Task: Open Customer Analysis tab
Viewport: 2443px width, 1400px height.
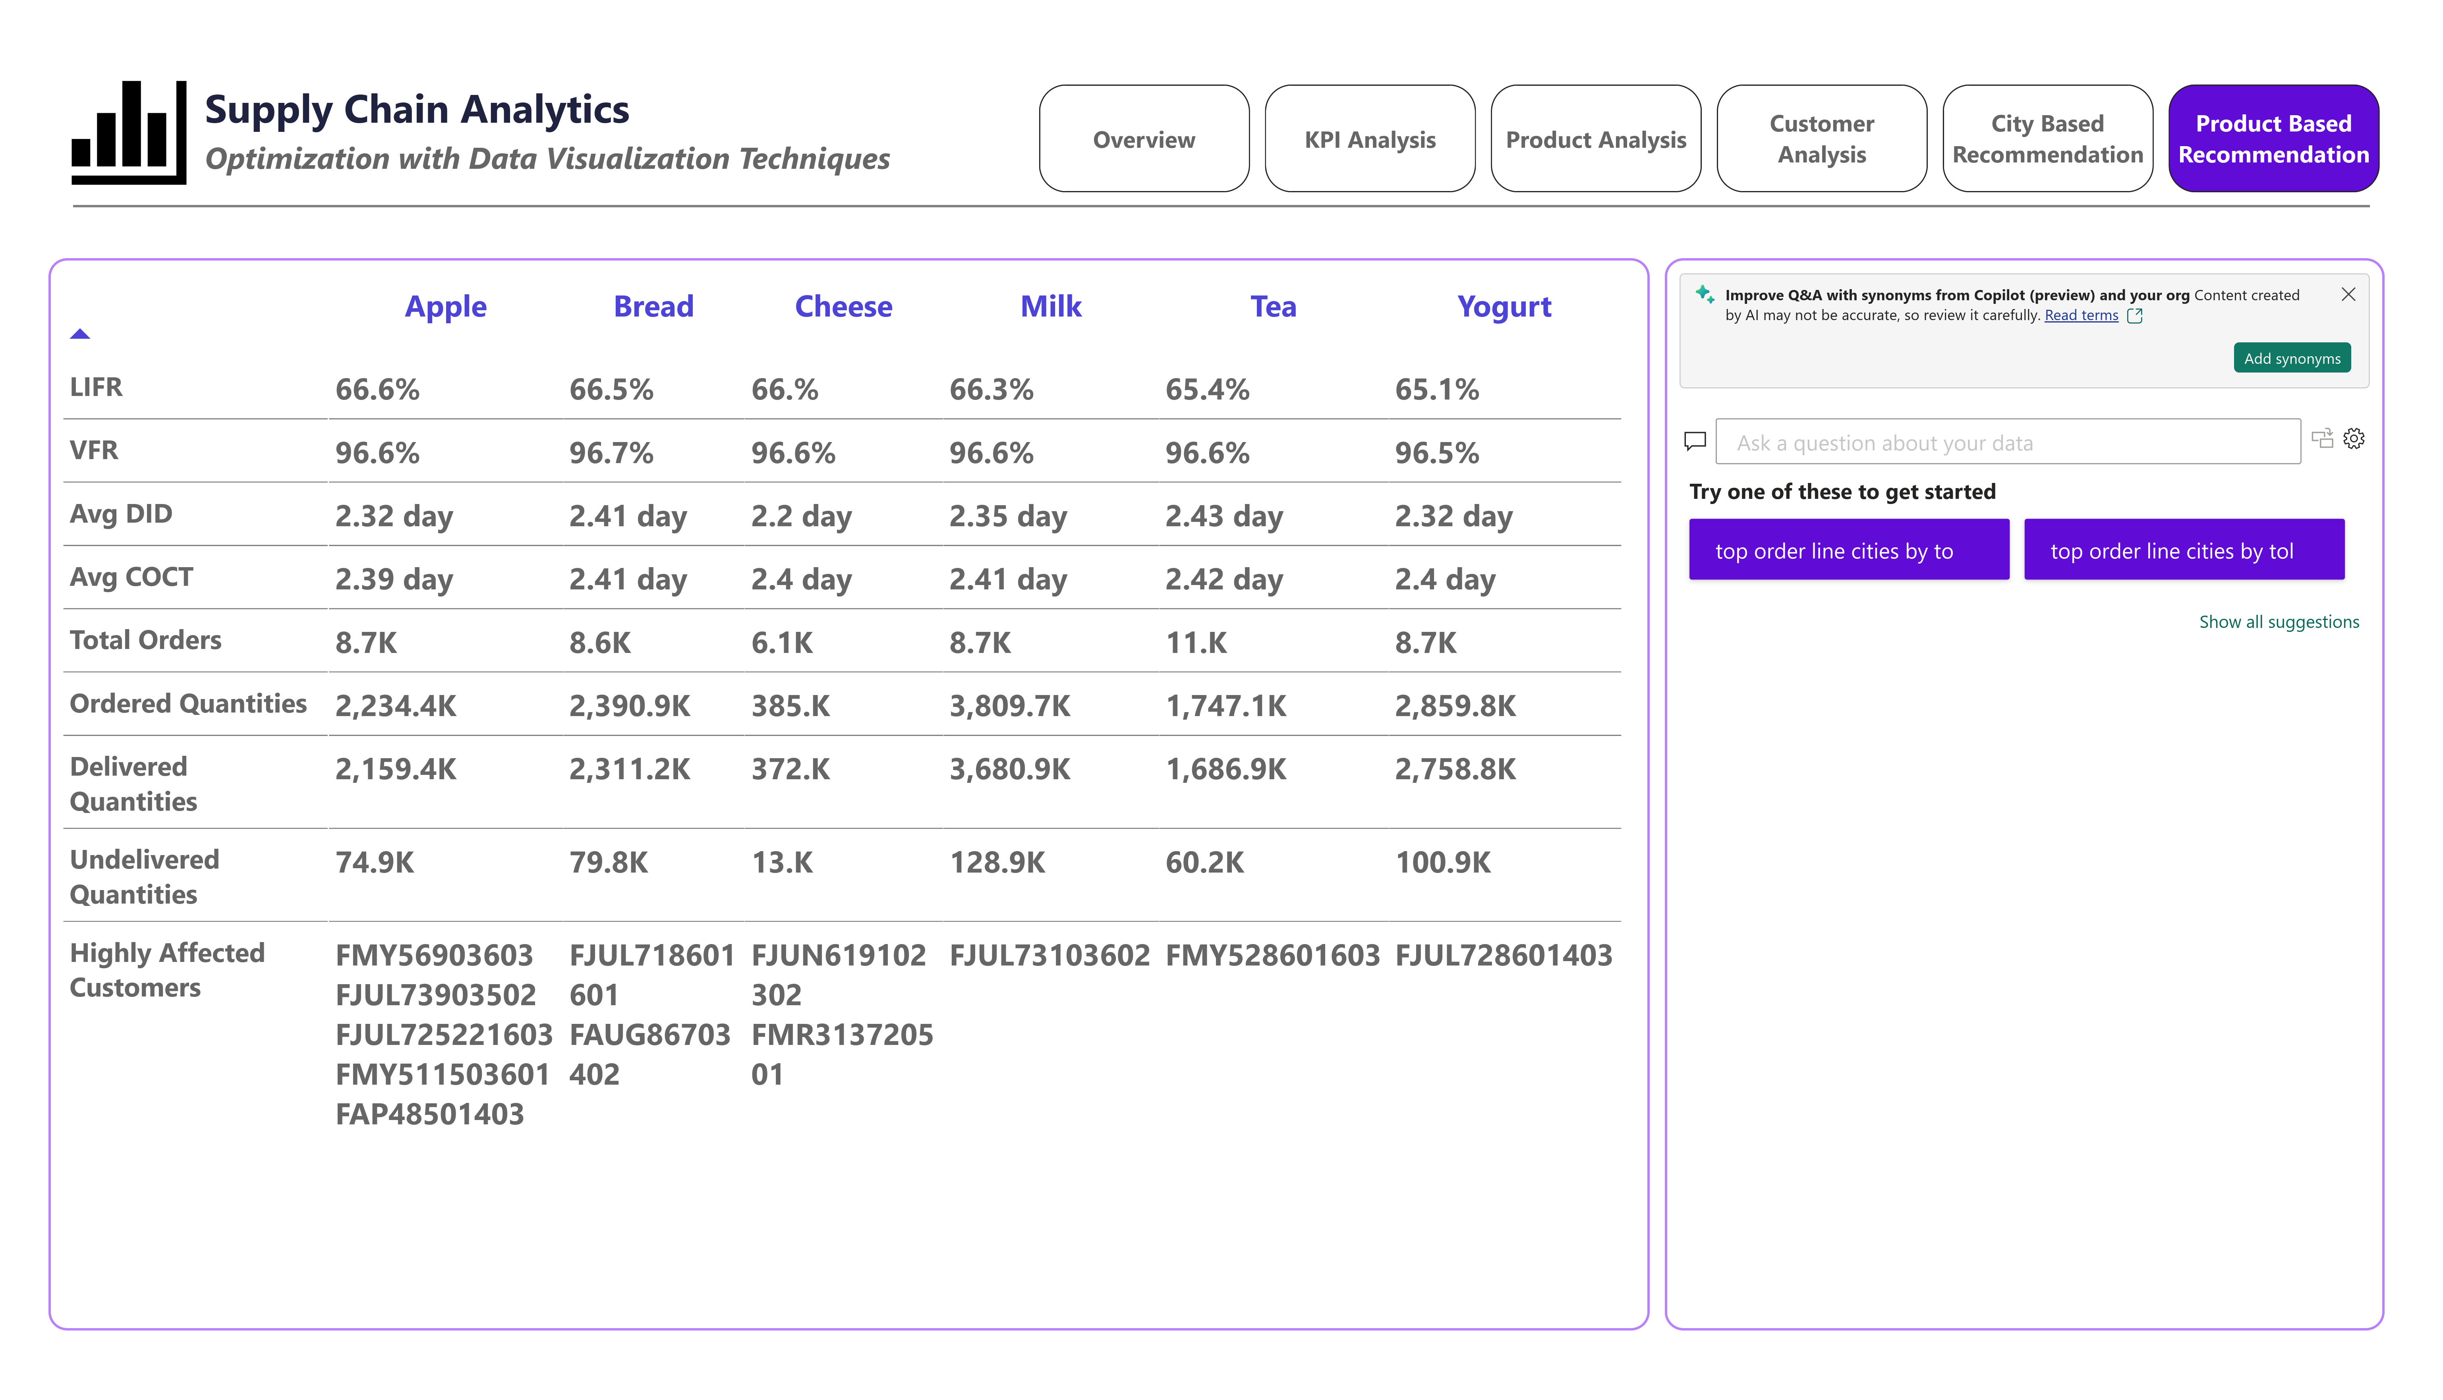Action: pos(1821,139)
